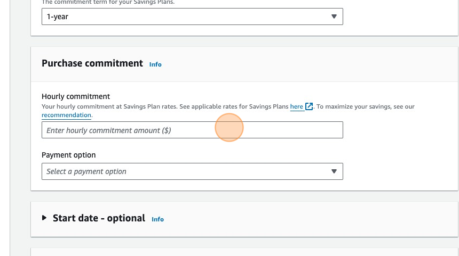Expand Start date using the triangle icon
Viewport: 459px width, 256px height.
45,218
